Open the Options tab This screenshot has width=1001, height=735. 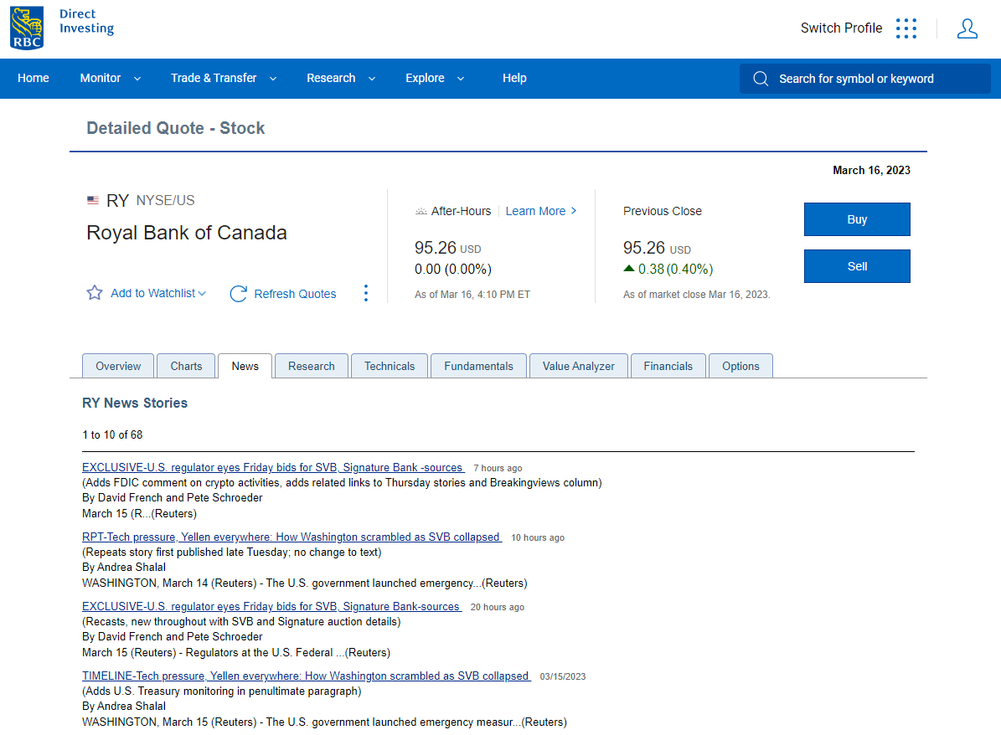740,366
